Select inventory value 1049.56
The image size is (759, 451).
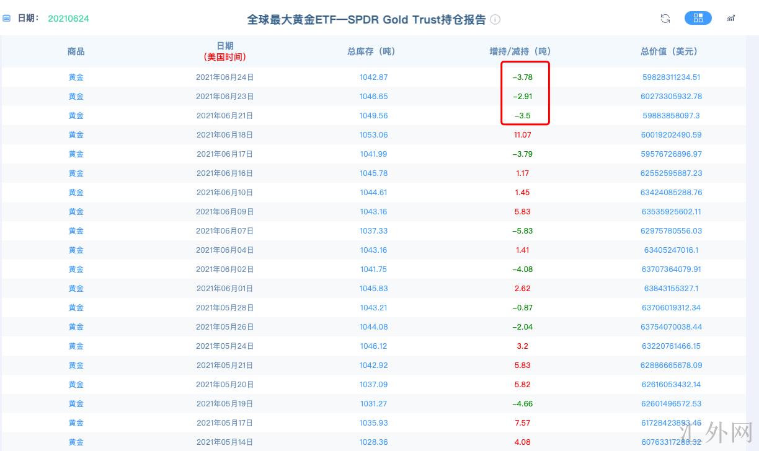point(373,116)
